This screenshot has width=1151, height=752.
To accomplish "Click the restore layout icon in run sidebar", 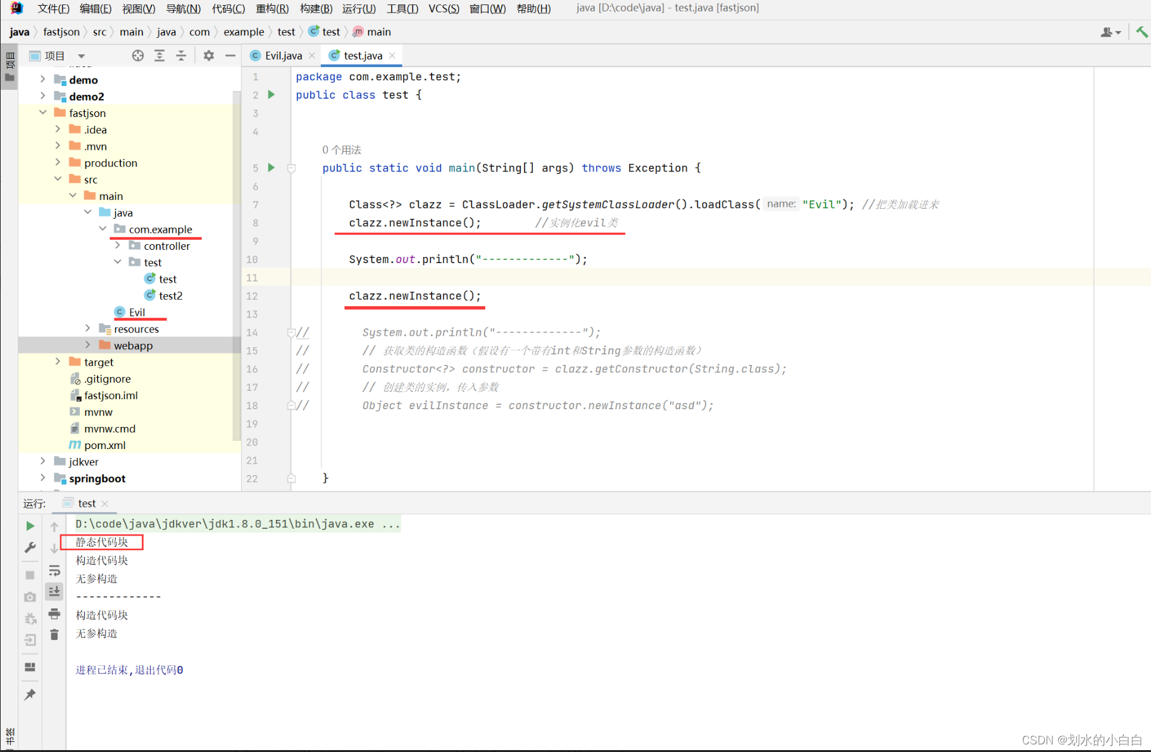I will coord(30,667).
